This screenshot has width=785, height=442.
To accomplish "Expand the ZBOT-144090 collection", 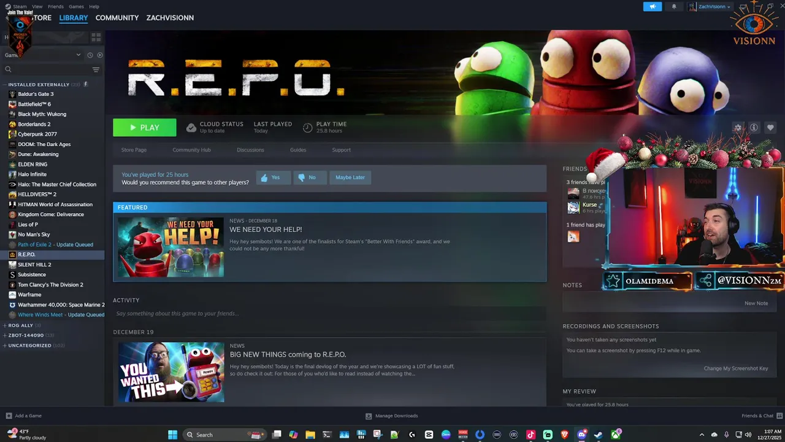I will [5, 335].
